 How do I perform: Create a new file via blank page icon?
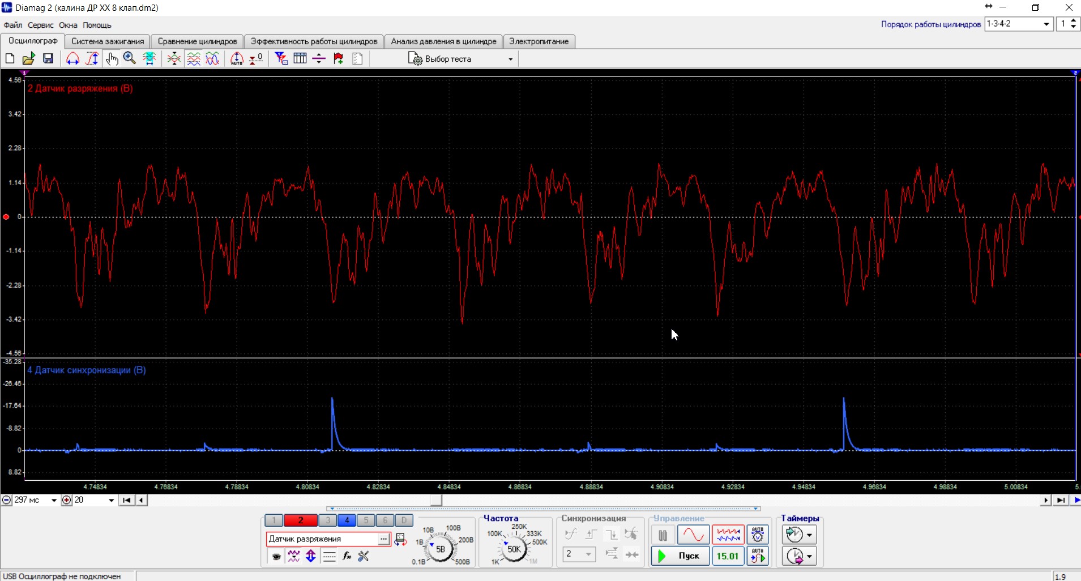click(10, 58)
